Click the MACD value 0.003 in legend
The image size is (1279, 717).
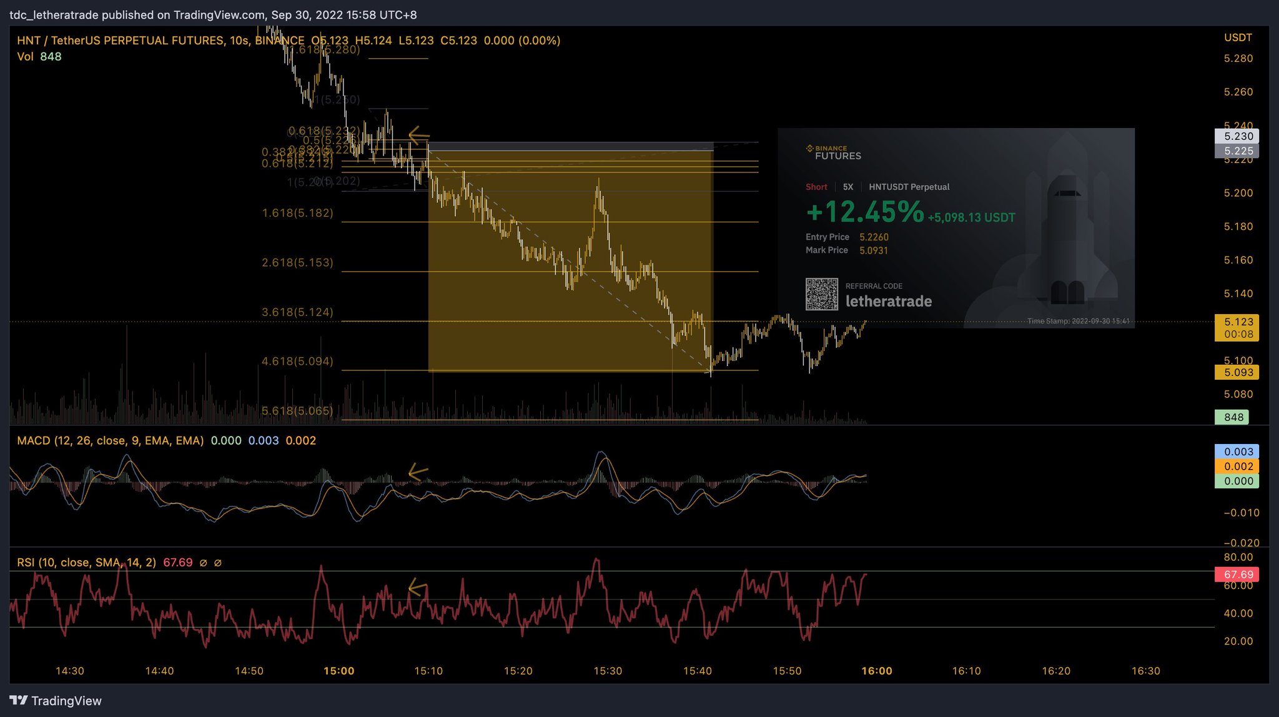(x=264, y=441)
